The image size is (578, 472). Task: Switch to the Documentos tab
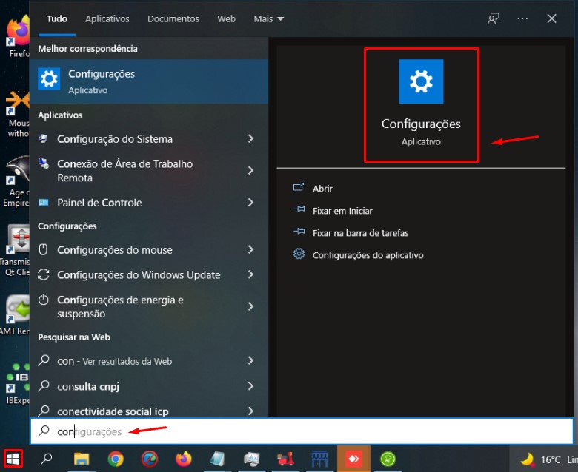[x=173, y=18]
